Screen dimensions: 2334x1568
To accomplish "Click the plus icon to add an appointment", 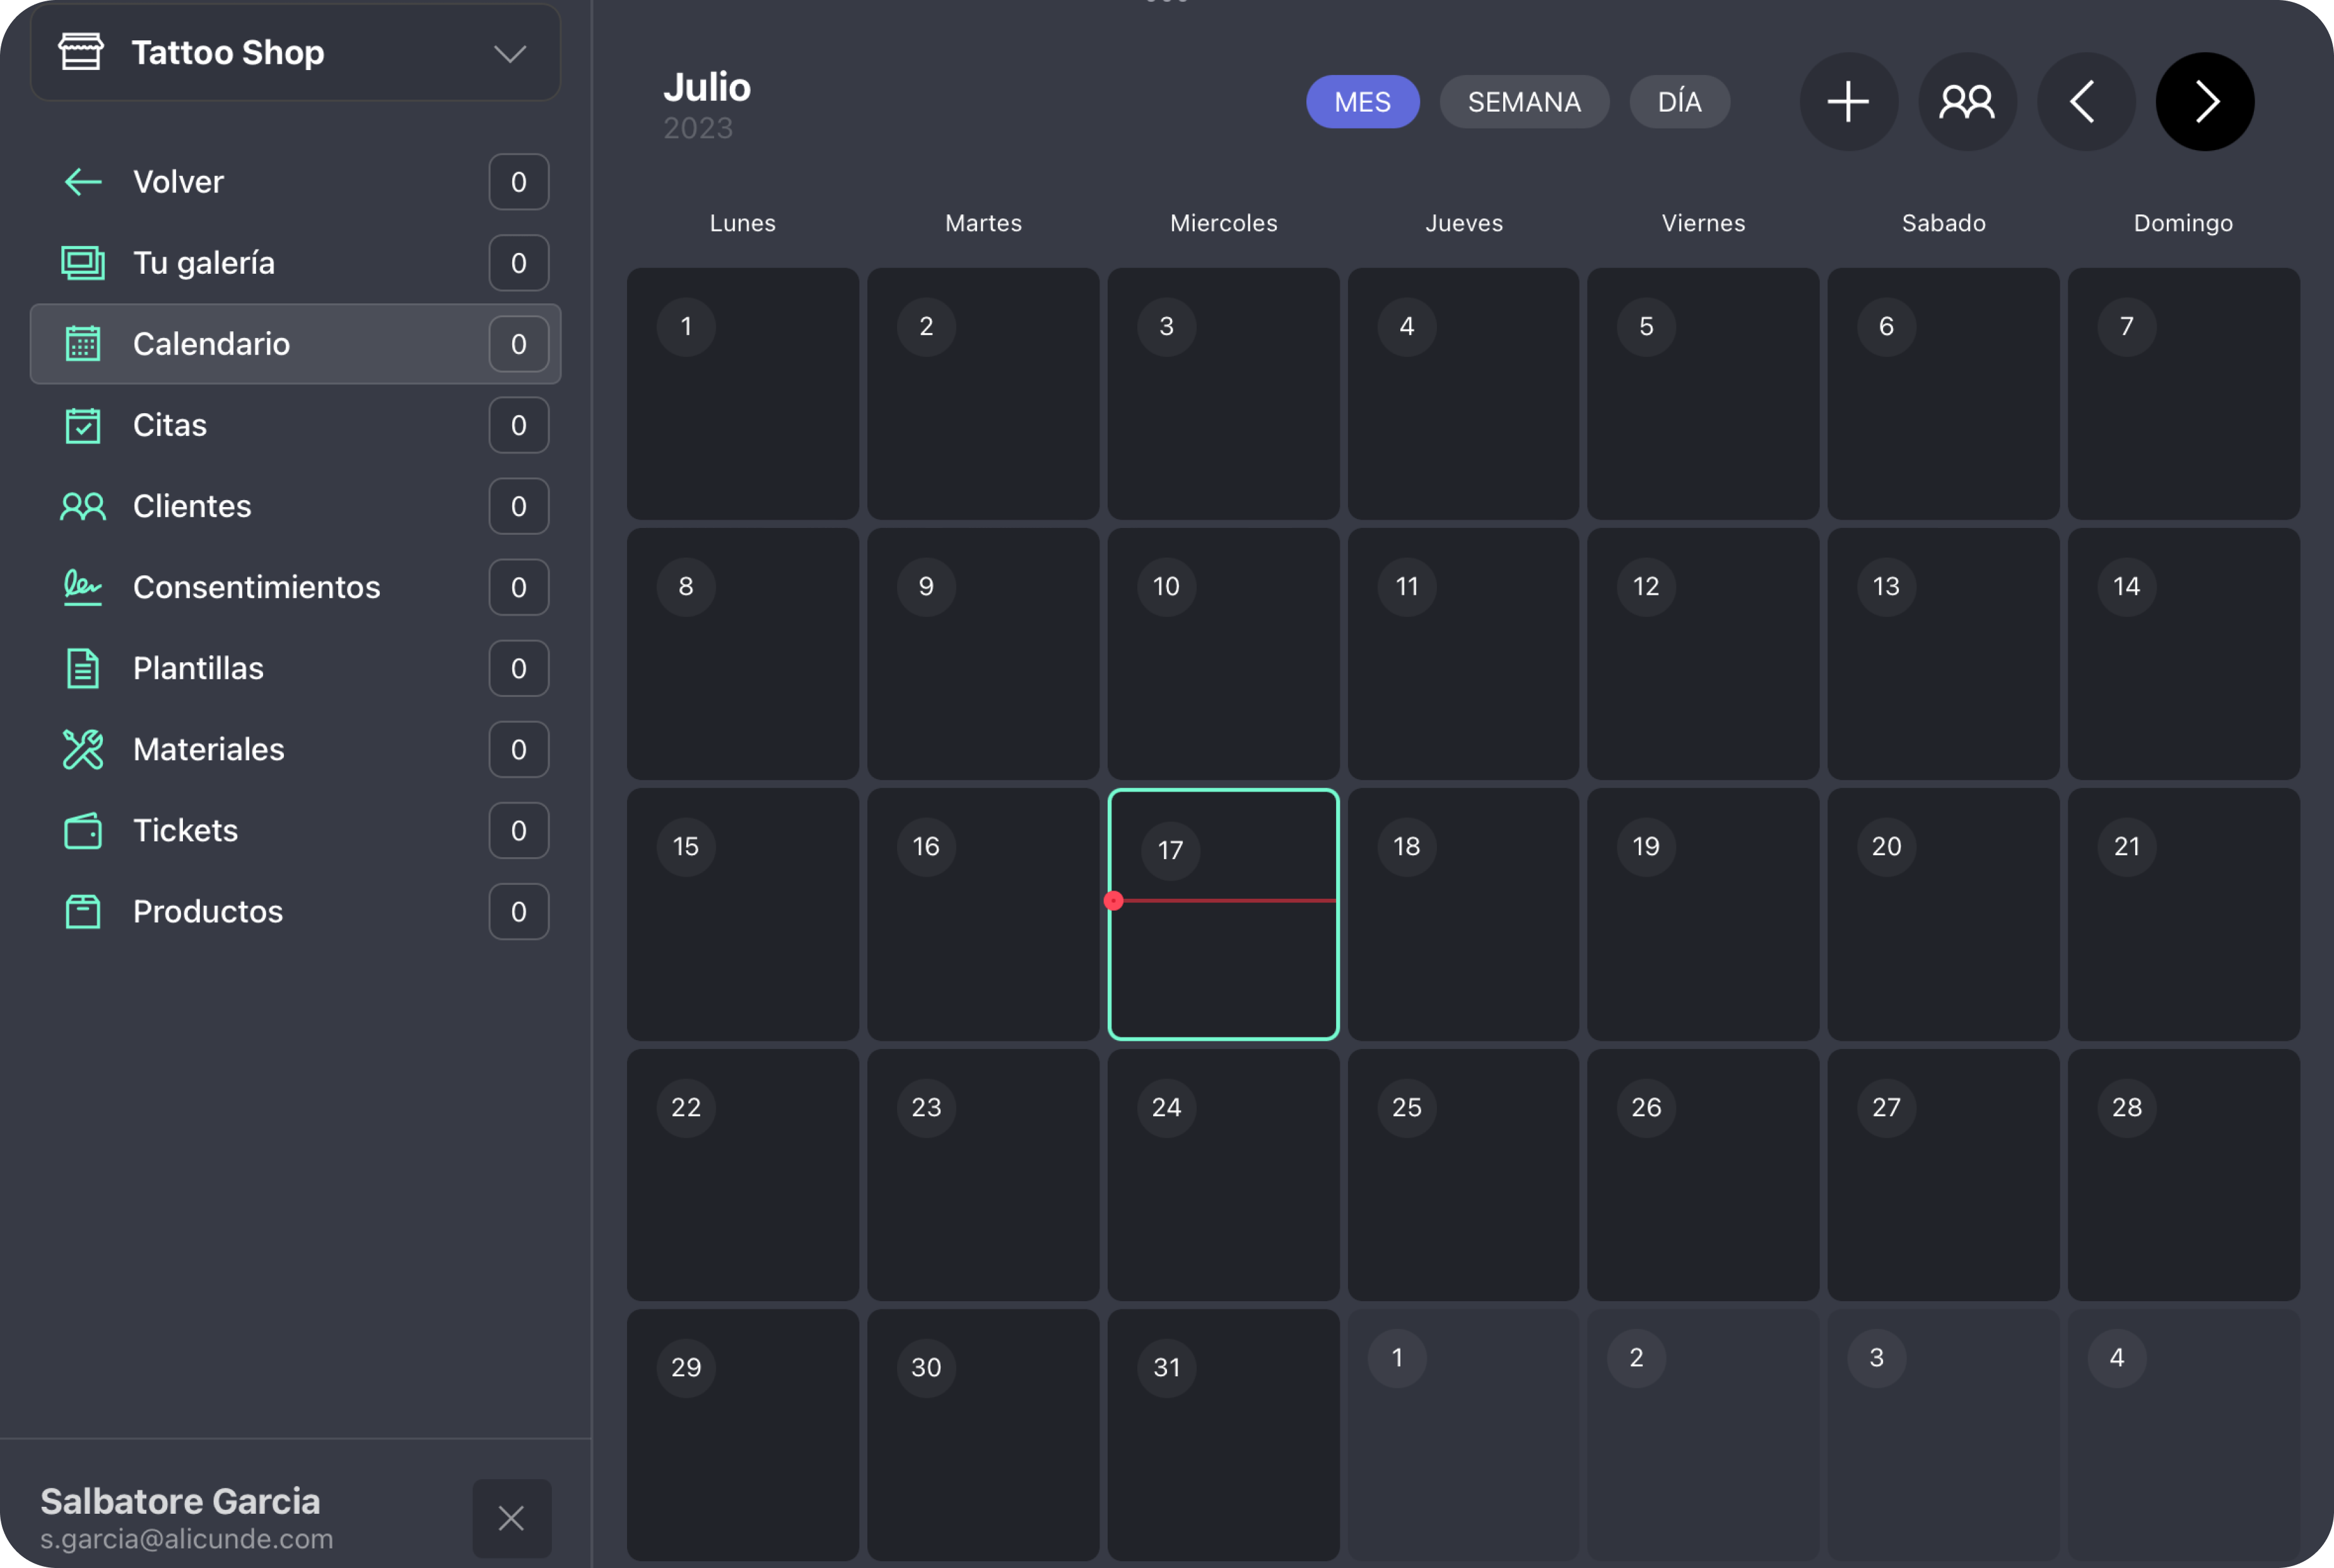I will point(1848,102).
